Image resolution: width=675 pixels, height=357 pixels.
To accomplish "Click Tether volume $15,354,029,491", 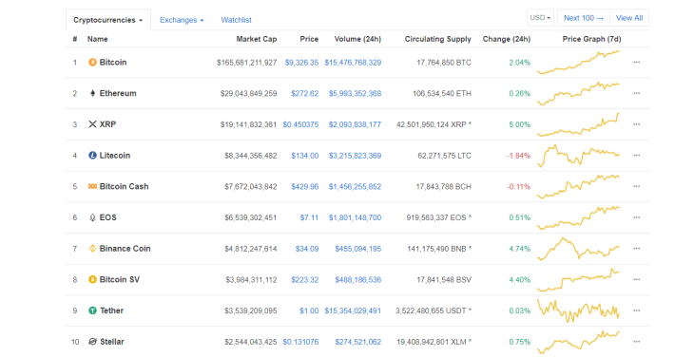I will point(353,310).
